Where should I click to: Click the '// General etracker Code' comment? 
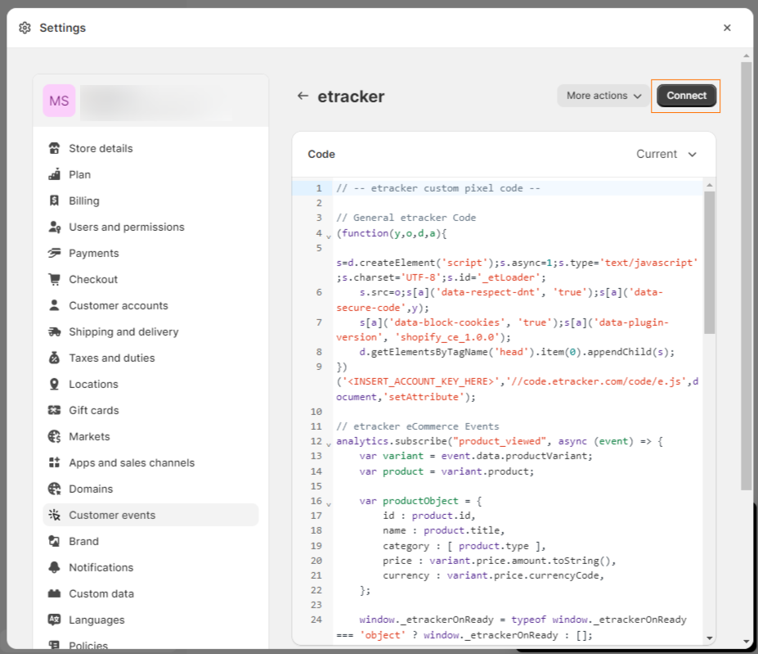[x=406, y=218]
